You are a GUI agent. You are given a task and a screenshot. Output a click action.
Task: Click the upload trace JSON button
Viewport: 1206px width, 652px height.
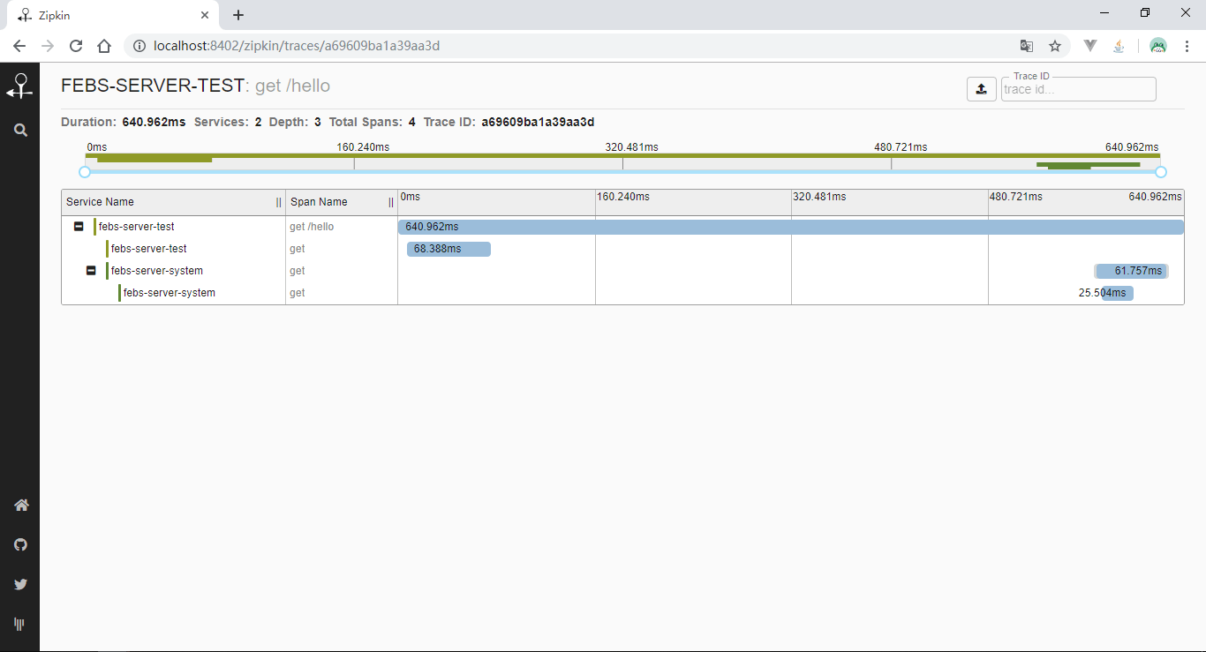pyautogui.click(x=981, y=89)
